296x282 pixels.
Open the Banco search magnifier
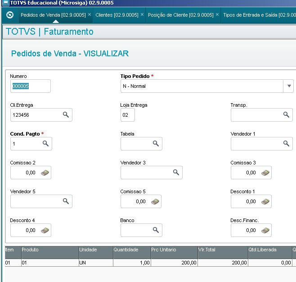(156, 230)
